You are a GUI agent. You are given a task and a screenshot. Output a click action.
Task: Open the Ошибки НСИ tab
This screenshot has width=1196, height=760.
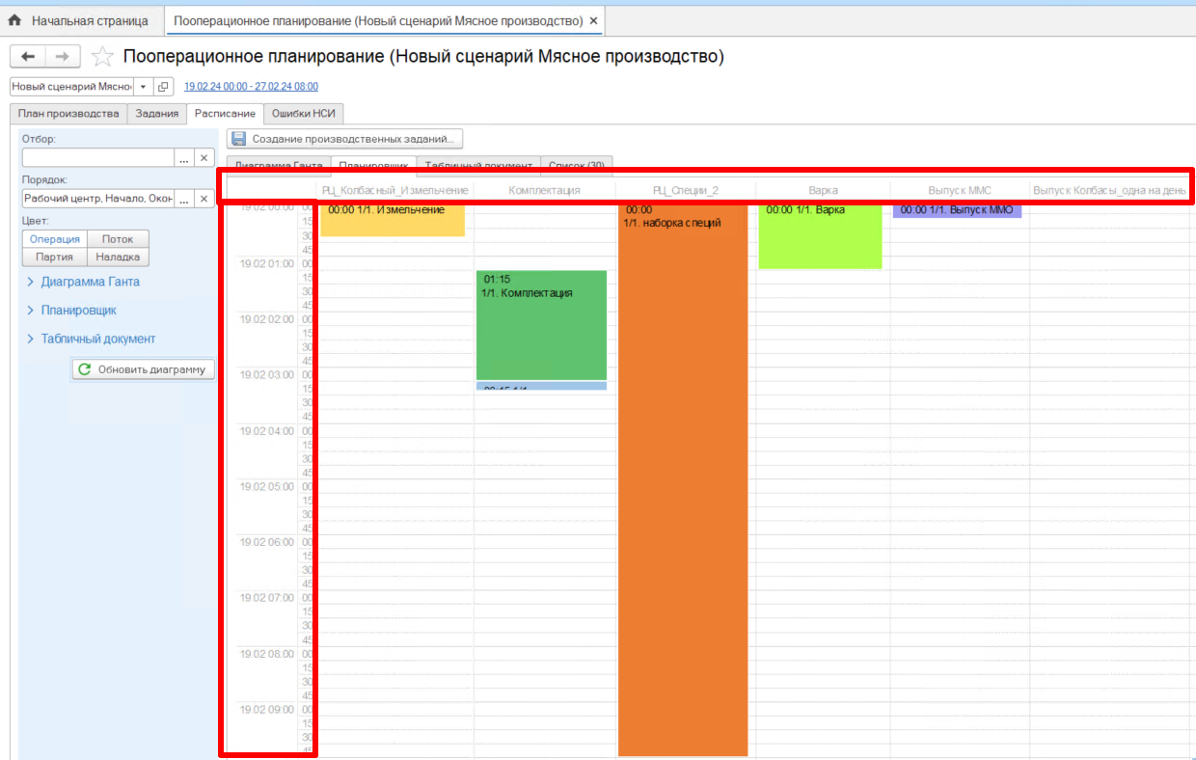click(x=304, y=114)
